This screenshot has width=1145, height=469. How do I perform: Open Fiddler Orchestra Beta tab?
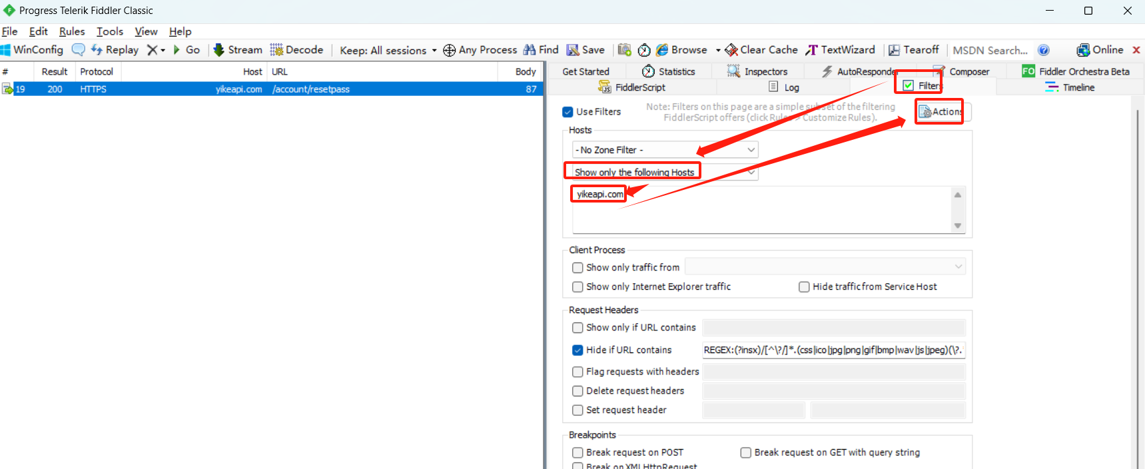(1076, 71)
